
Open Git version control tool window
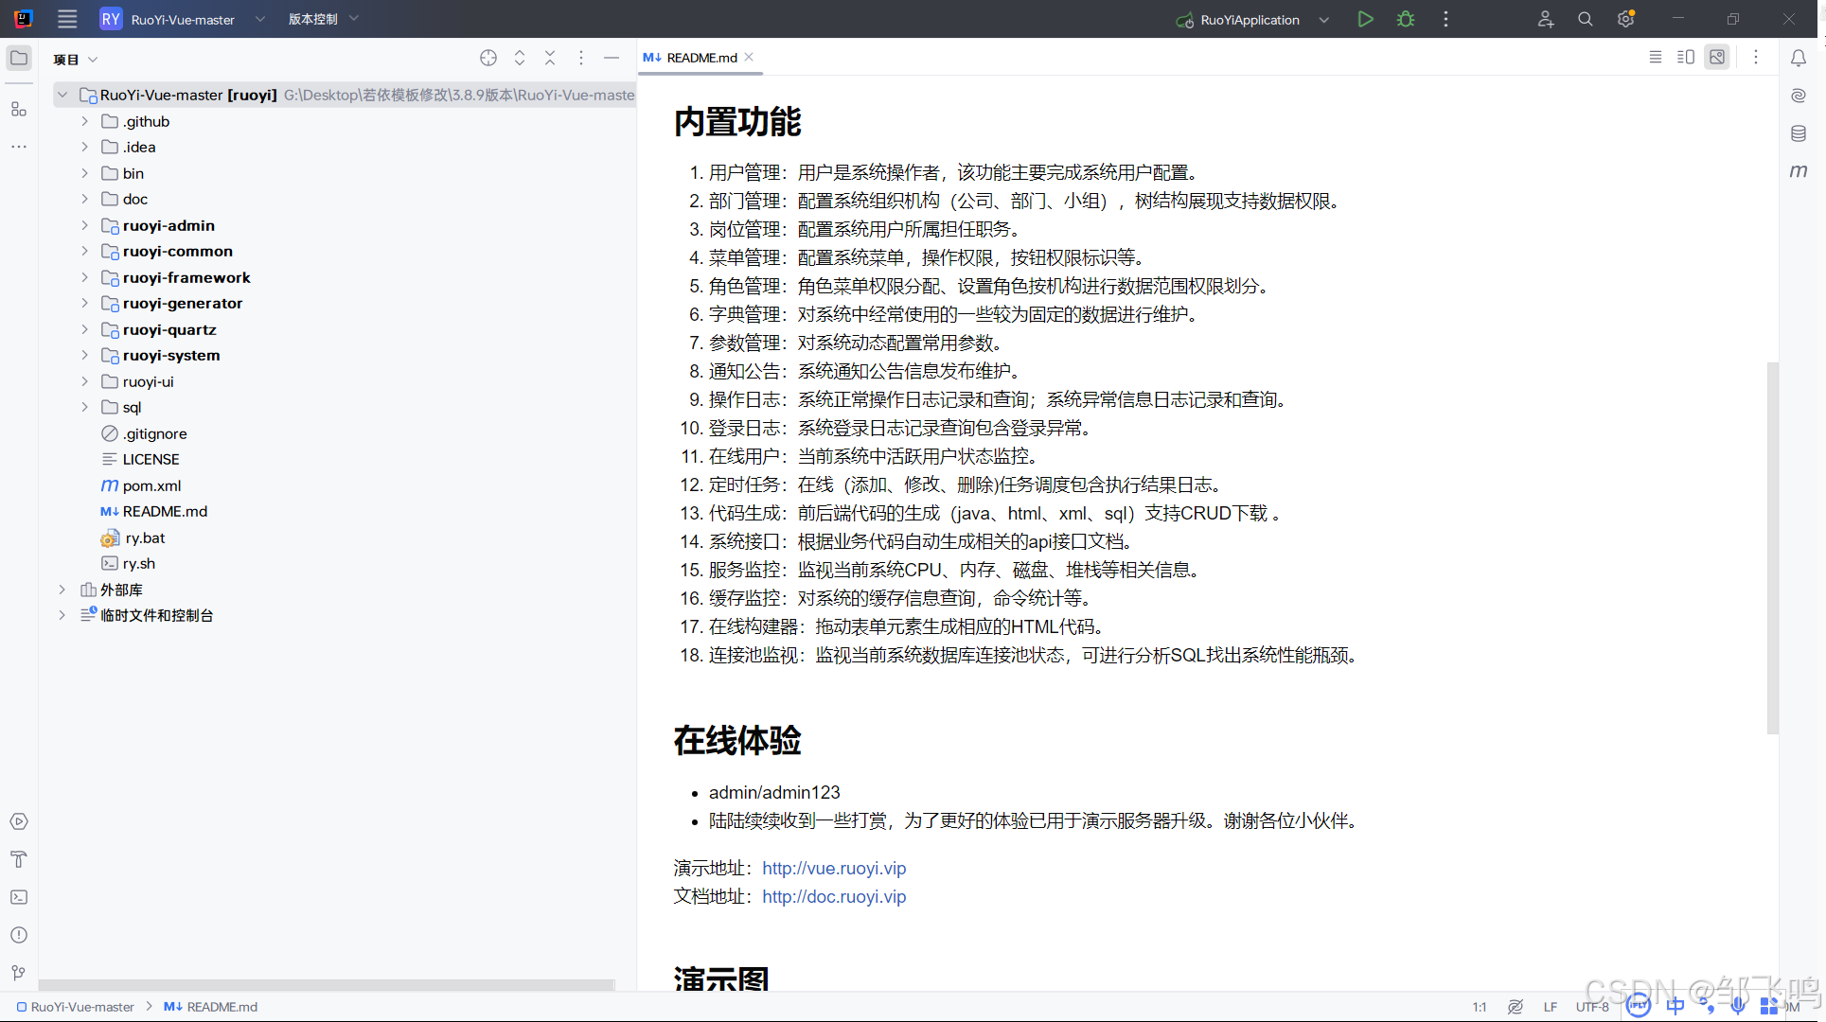tap(19, 973)
